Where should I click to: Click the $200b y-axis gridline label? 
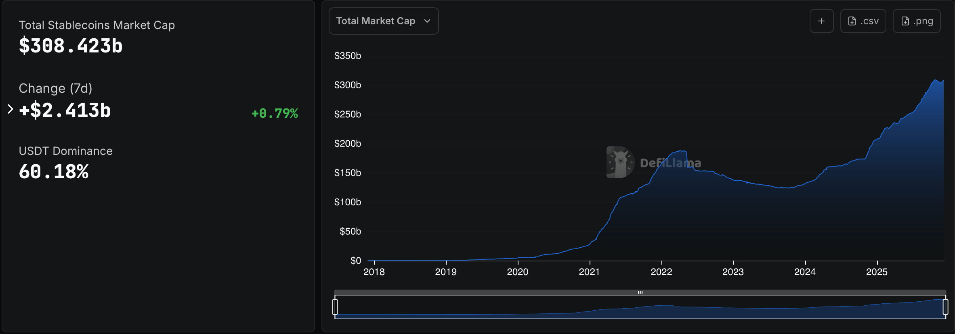pos(347,144)
